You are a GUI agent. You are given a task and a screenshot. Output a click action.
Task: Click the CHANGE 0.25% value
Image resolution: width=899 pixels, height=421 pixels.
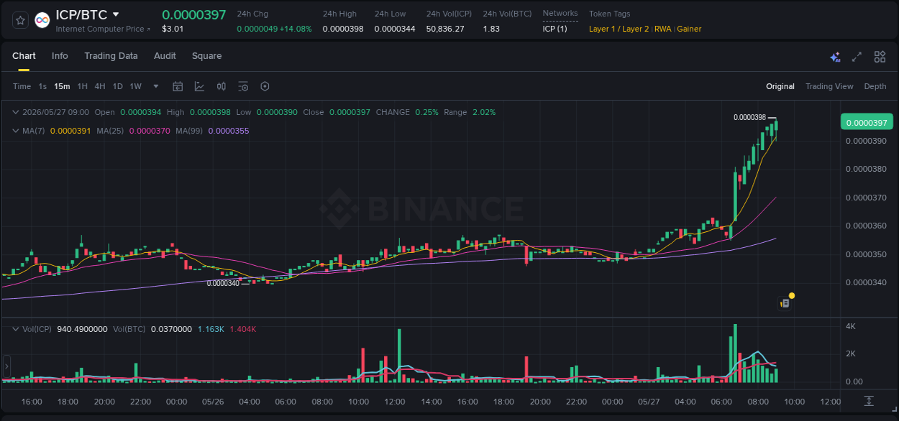click(426, 112)
